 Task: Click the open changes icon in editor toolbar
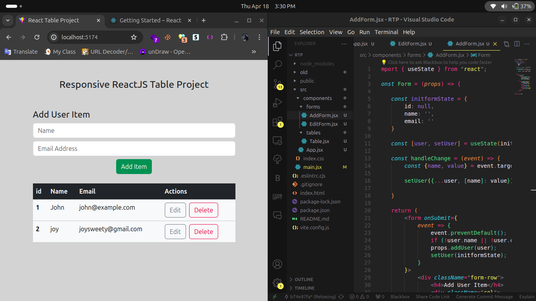click(x=507, y=44)
